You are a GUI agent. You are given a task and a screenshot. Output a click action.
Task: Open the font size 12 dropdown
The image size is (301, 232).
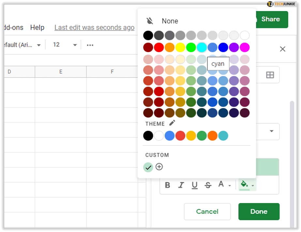(x=65, y=45)
